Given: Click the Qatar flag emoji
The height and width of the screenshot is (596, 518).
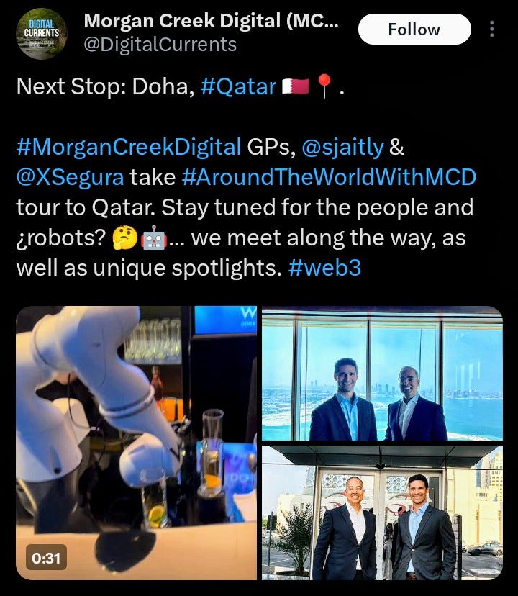Looking at the screenshot, I should tap(296, 86).
